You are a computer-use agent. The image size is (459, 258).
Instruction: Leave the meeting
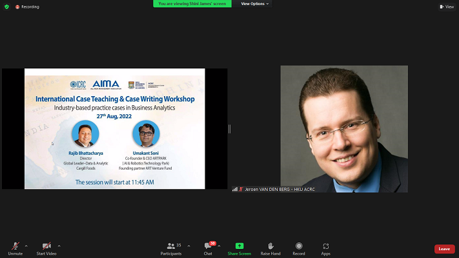444,249
